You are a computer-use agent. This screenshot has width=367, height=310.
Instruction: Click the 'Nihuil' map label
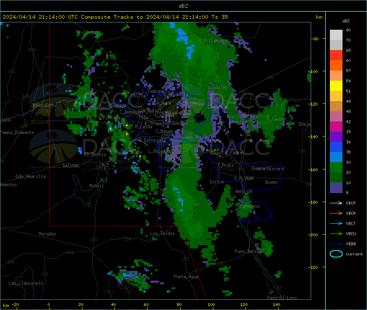(x=96, y=186)
